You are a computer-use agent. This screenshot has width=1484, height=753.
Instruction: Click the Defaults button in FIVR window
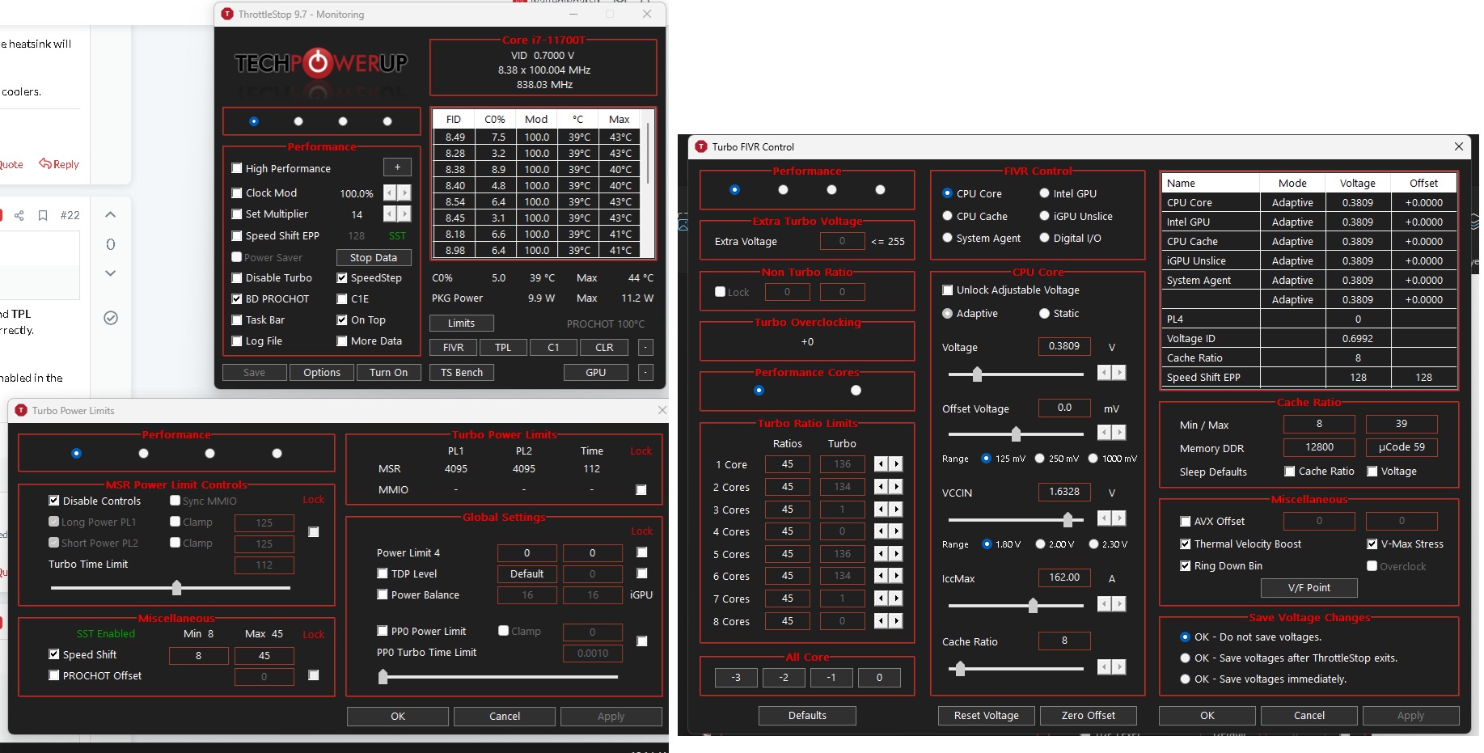pos(808,716)
